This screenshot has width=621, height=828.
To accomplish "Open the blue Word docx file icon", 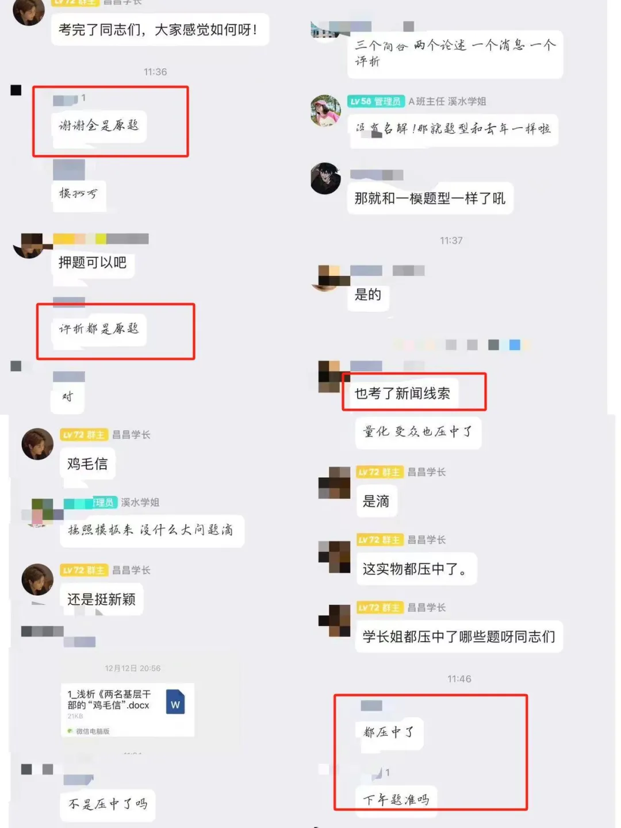I will (x=175, y=701).
